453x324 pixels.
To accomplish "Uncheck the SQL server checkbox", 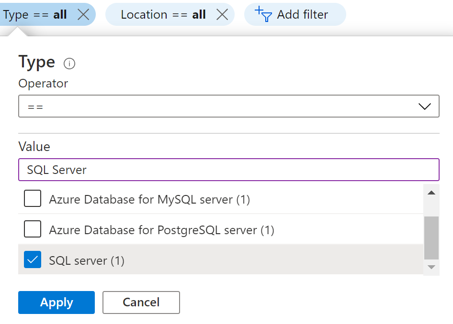I will (x=33, y=260).
